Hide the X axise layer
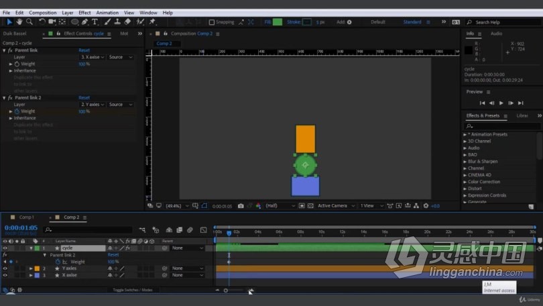 [x=5, y=275]
